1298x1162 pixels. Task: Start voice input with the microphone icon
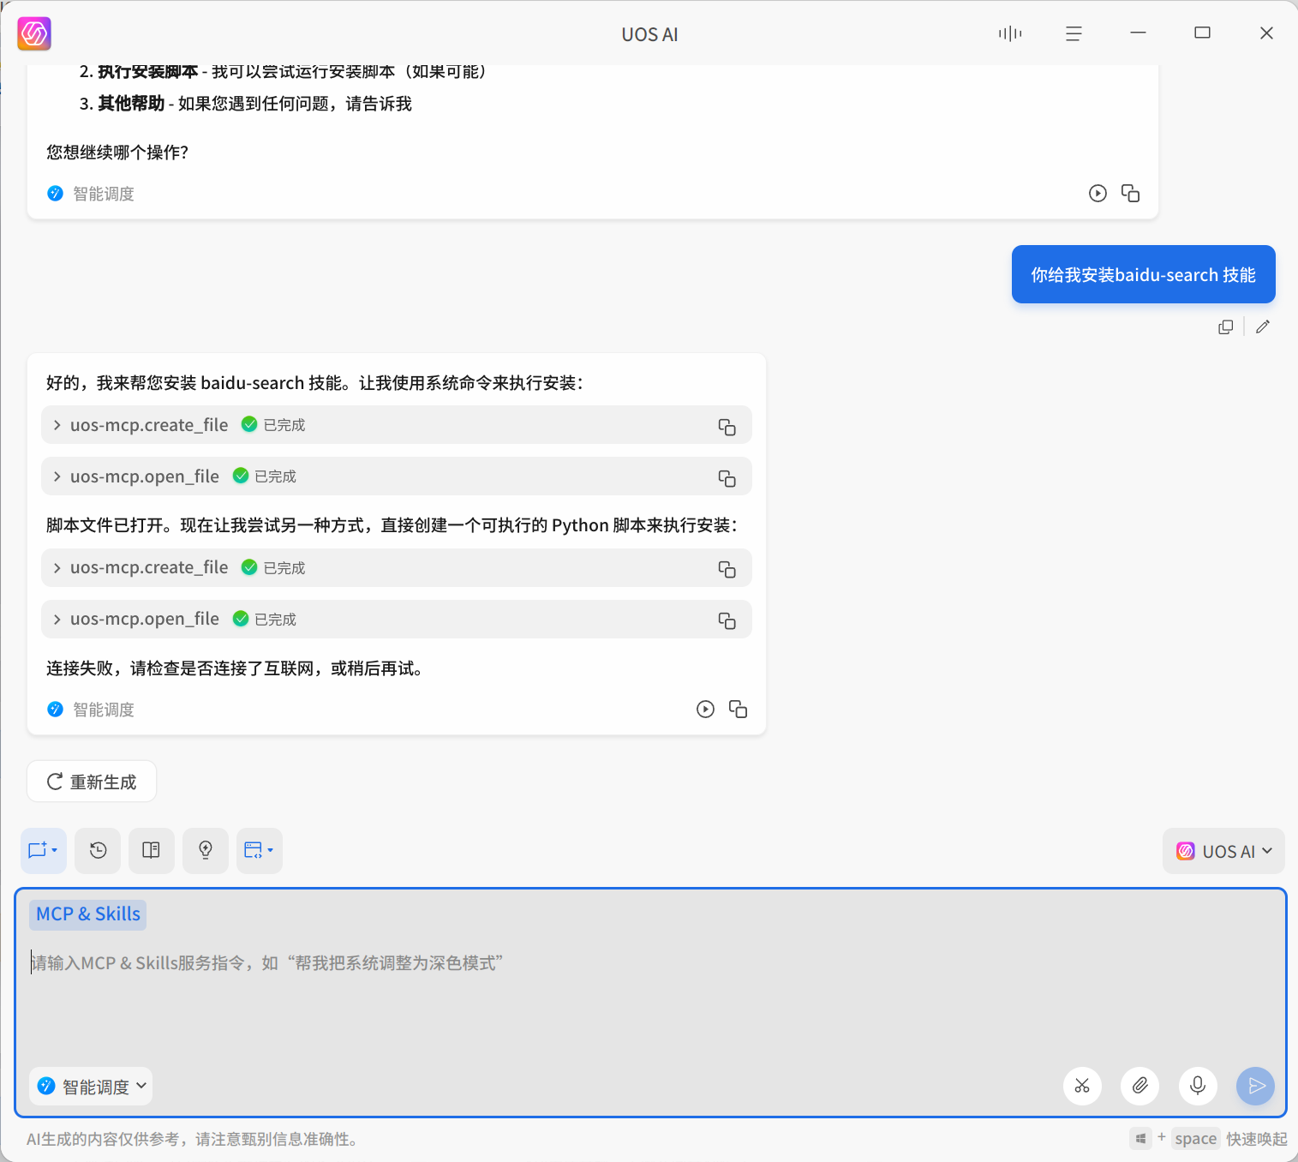coord(1198,1086)
